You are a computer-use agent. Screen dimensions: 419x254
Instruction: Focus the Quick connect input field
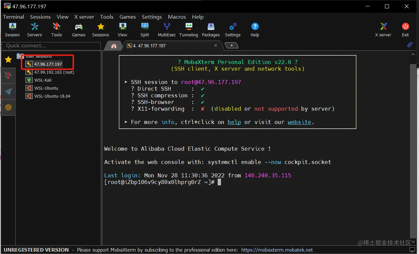51,46
